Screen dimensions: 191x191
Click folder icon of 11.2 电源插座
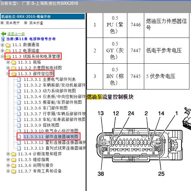point(8,51)
